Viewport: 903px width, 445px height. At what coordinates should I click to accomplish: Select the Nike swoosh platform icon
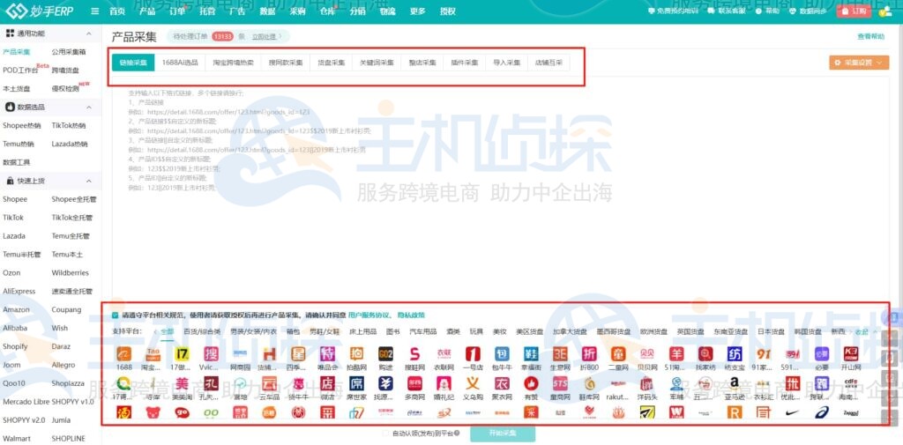(x=793, y=412)
